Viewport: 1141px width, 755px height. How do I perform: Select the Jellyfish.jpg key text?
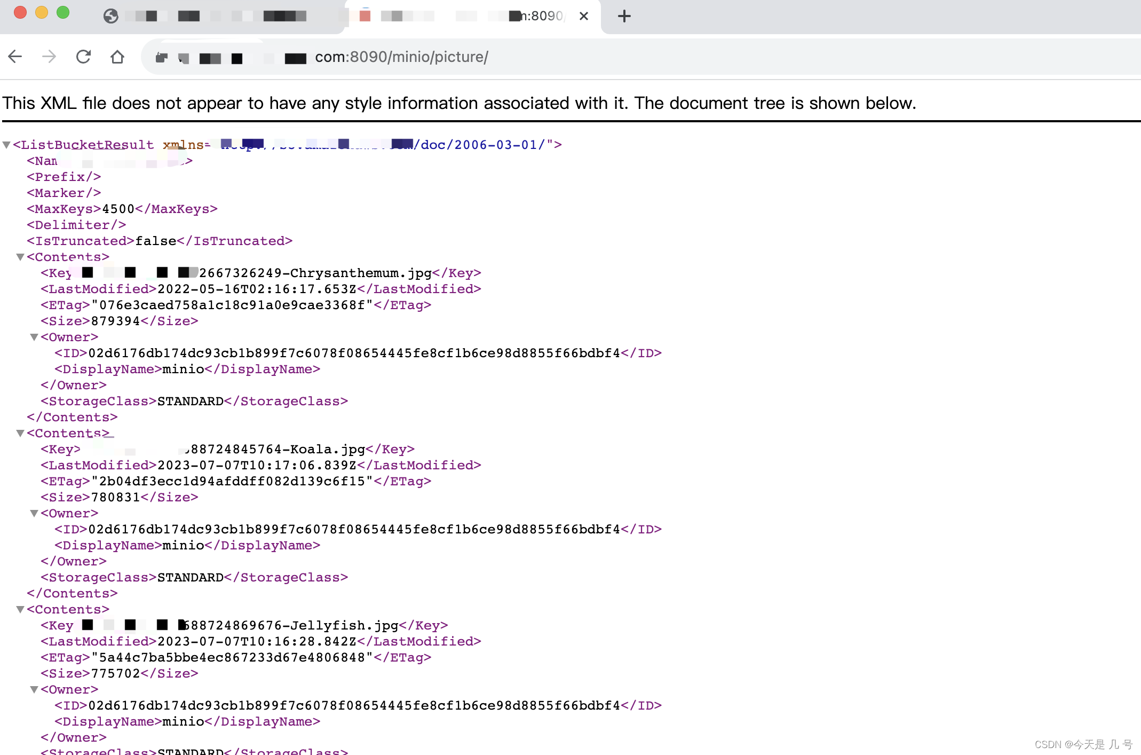(291, 625)
